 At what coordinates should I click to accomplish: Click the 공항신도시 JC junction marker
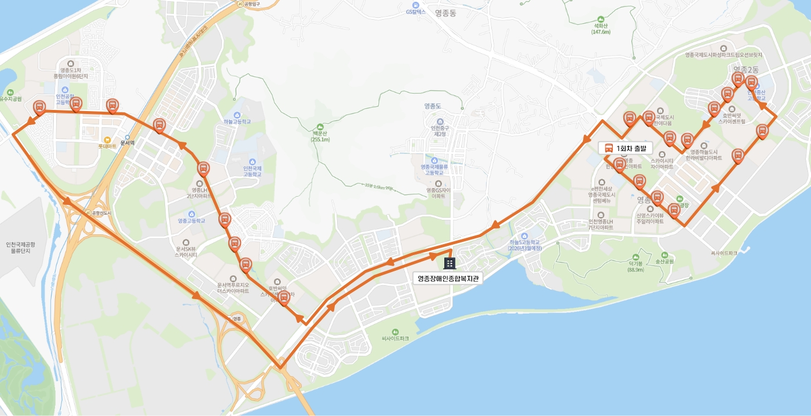point(88,213)
